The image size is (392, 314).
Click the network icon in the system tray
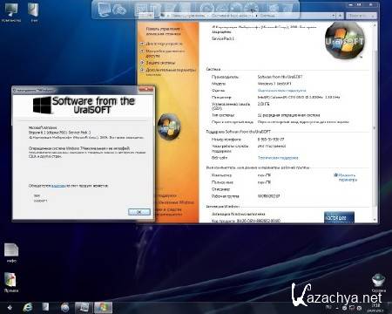pos(351,308)
